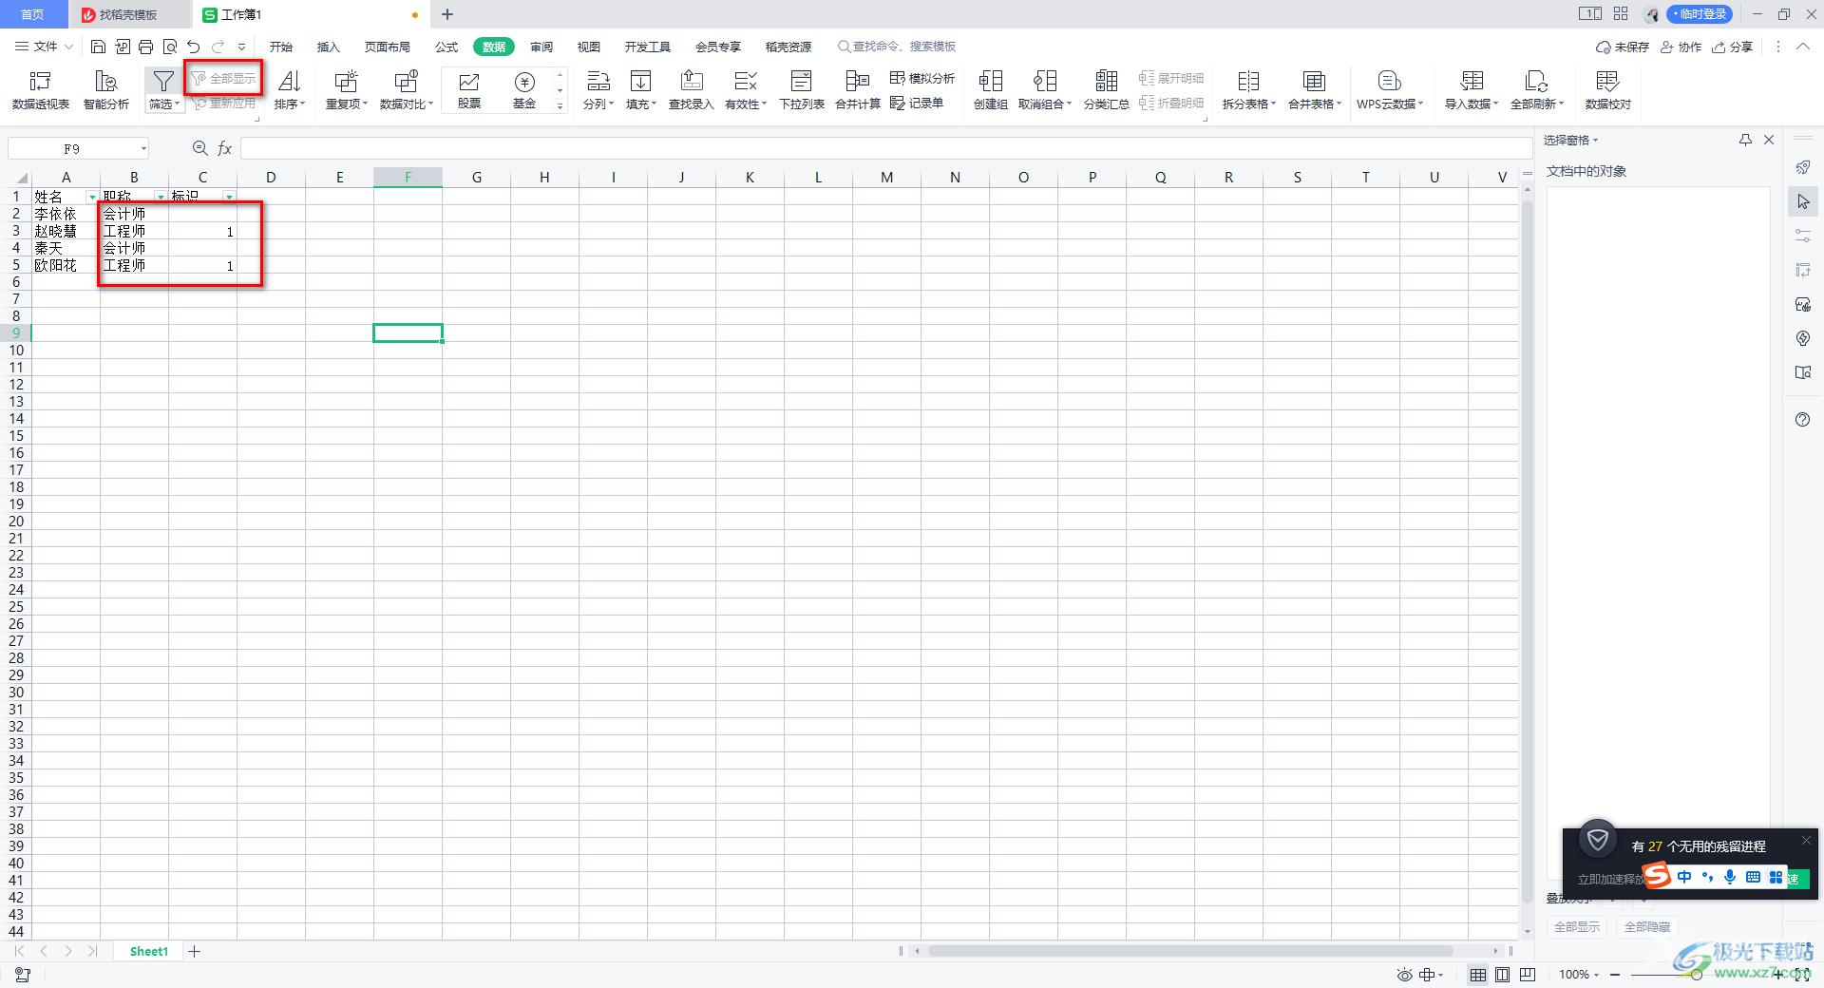The height and width of the screenshot is (988, 1824).
Task: Open the WPS云数据 cloud data tool
Action: tap(1390, 90)
